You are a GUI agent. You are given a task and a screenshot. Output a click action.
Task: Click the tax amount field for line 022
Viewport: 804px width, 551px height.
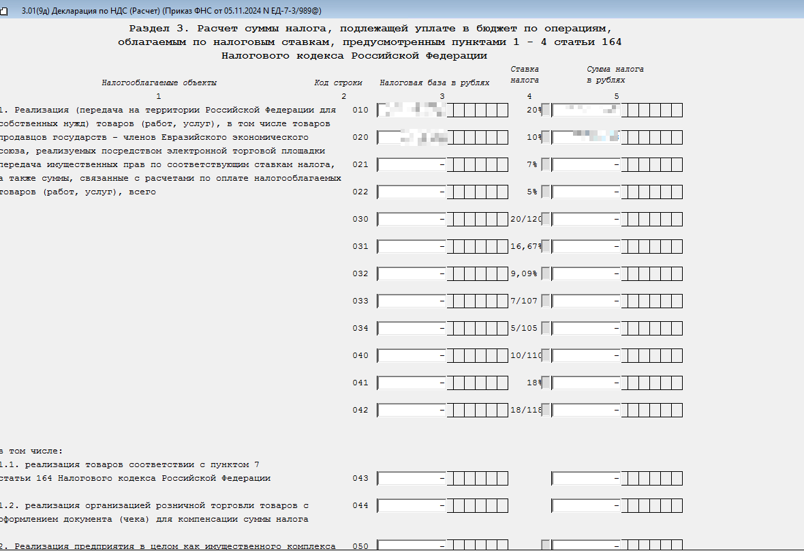[x=586, y=192]
